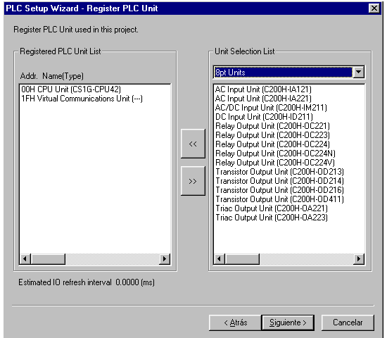The height and width of the screenshot is (338, 387).
Task: Click the >> remove unit button
Action: coord(193,181)
